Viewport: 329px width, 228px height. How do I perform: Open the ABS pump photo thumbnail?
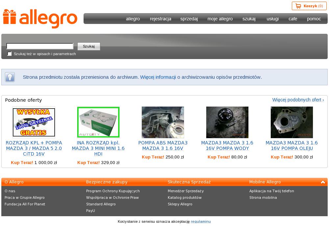click(163, 122)
